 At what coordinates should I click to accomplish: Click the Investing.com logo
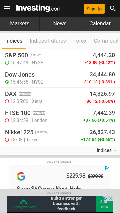39,8
